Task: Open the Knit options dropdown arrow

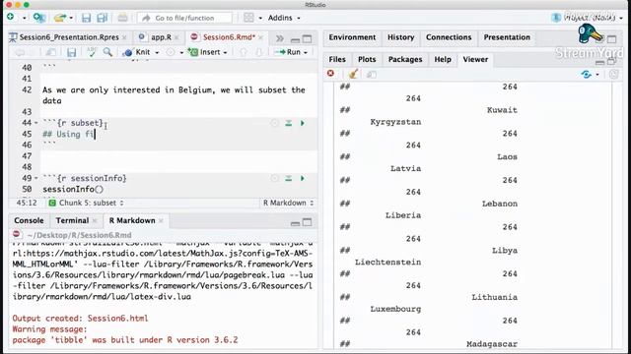Action: tap(157, 52)
